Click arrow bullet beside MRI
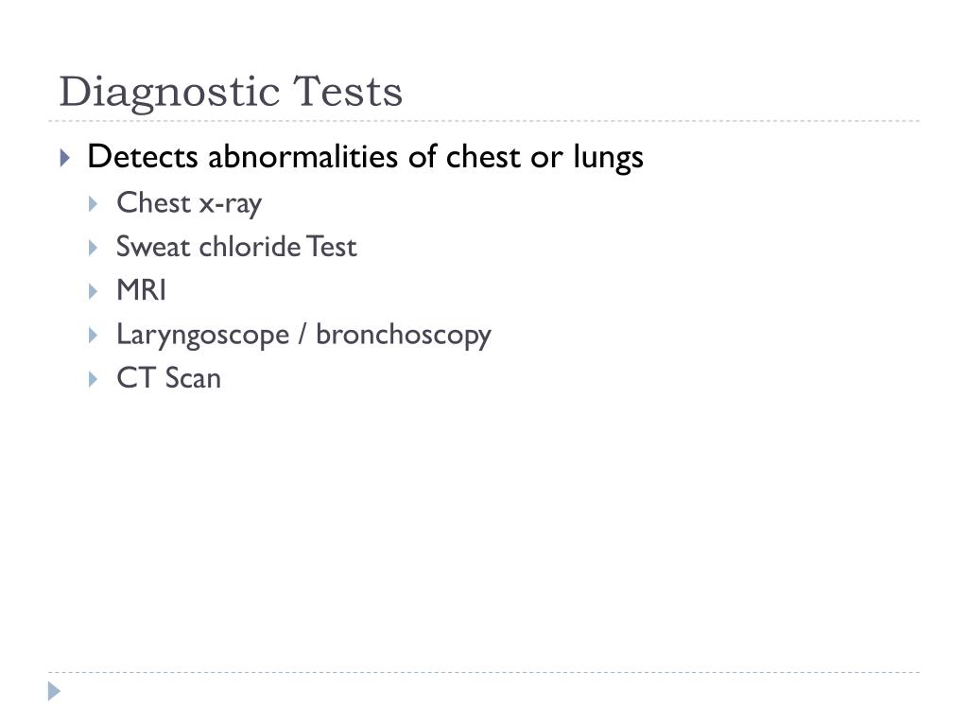The image size is (968, 726). [x=94, y=291]
